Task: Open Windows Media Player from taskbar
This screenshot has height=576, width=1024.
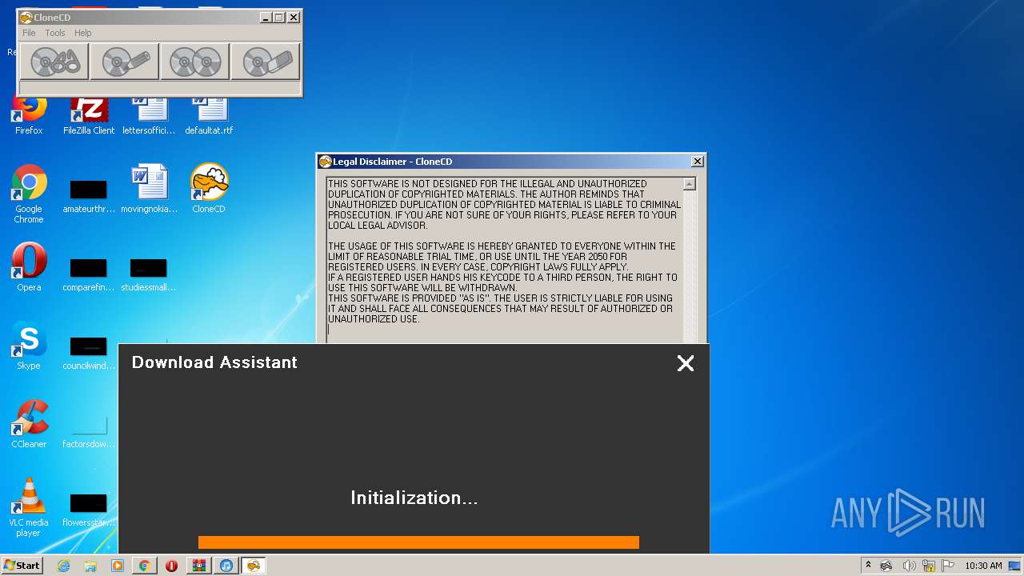Action: coord(118,566)
